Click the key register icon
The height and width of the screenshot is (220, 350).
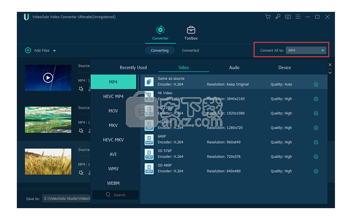pos(278,16)
